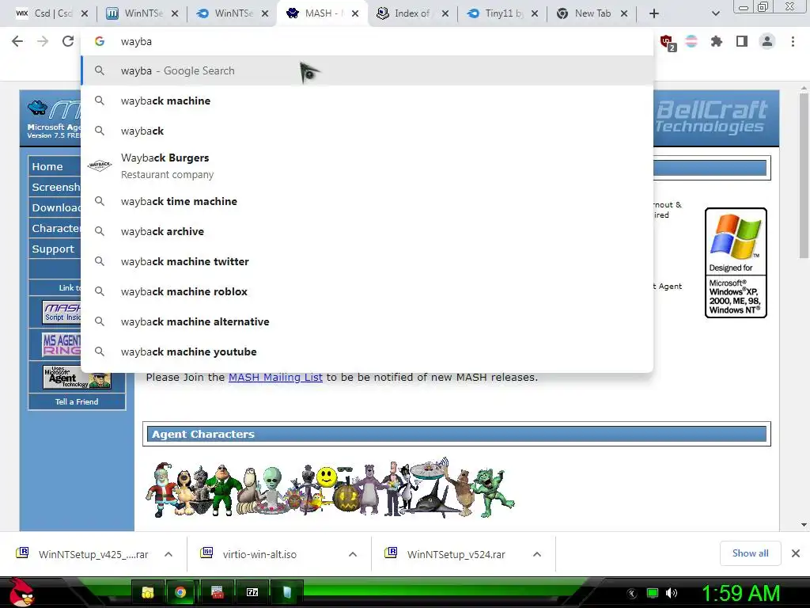
Task: Choose 'wayback time machine' suggestion
Action: (x=367, y=201)
